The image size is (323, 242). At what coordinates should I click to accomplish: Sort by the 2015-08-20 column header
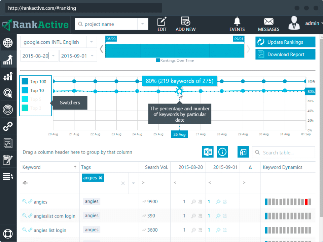point(188,167)
